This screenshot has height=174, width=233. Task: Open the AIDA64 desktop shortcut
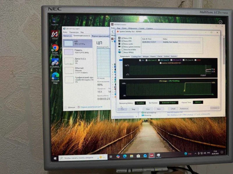coord(55,35)
